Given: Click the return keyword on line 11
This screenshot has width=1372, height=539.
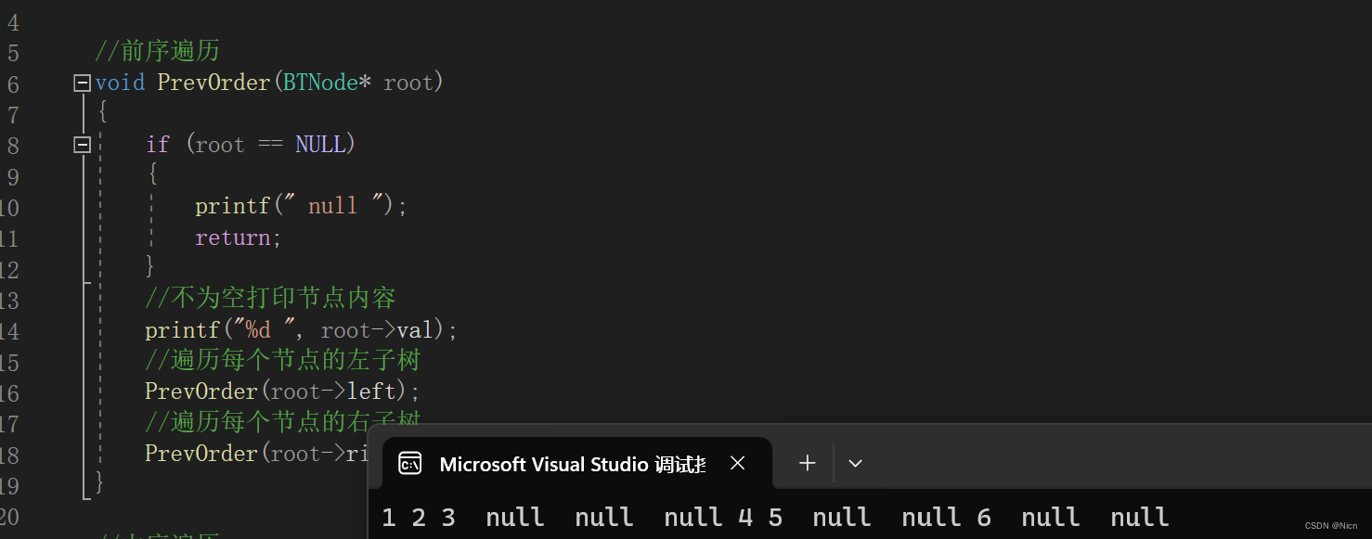Looking at the screenshot, I should pyautogui.click(x=232, y=237).
